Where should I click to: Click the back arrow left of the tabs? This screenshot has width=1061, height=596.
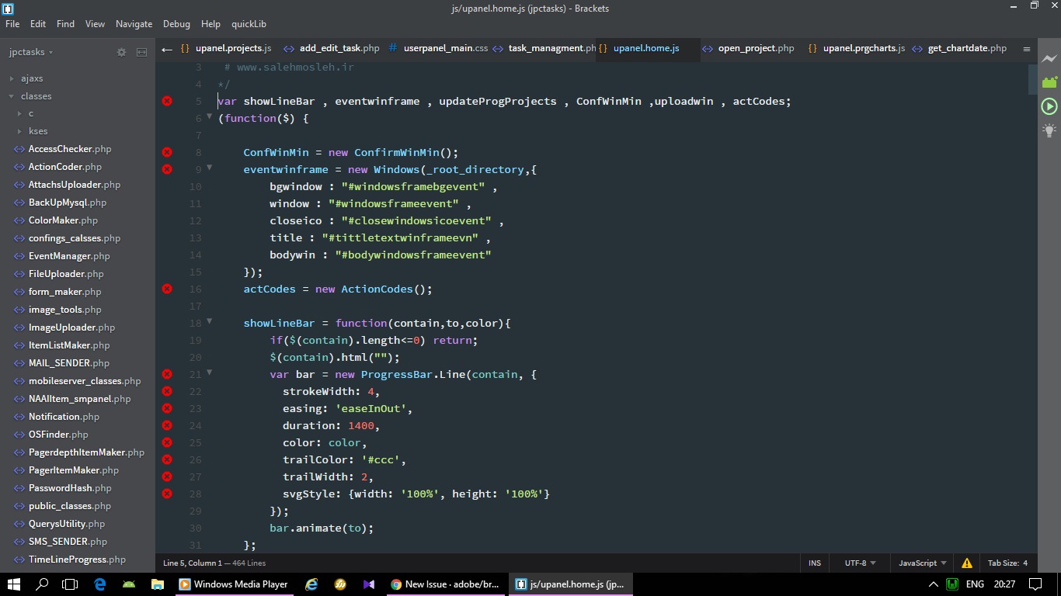coord(167,48)
